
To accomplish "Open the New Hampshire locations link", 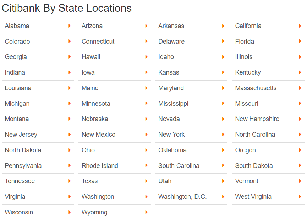I will pos(257,119).
